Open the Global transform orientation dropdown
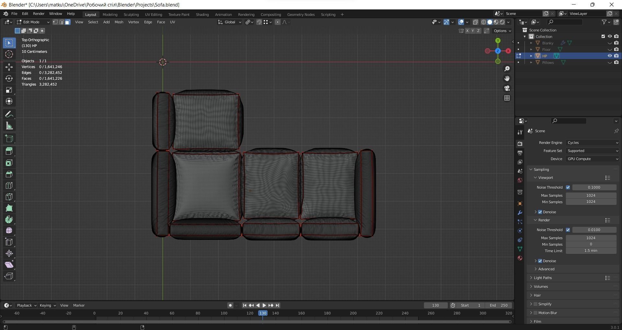Viewport: 622px width, 330px height. tap(230, 22)
